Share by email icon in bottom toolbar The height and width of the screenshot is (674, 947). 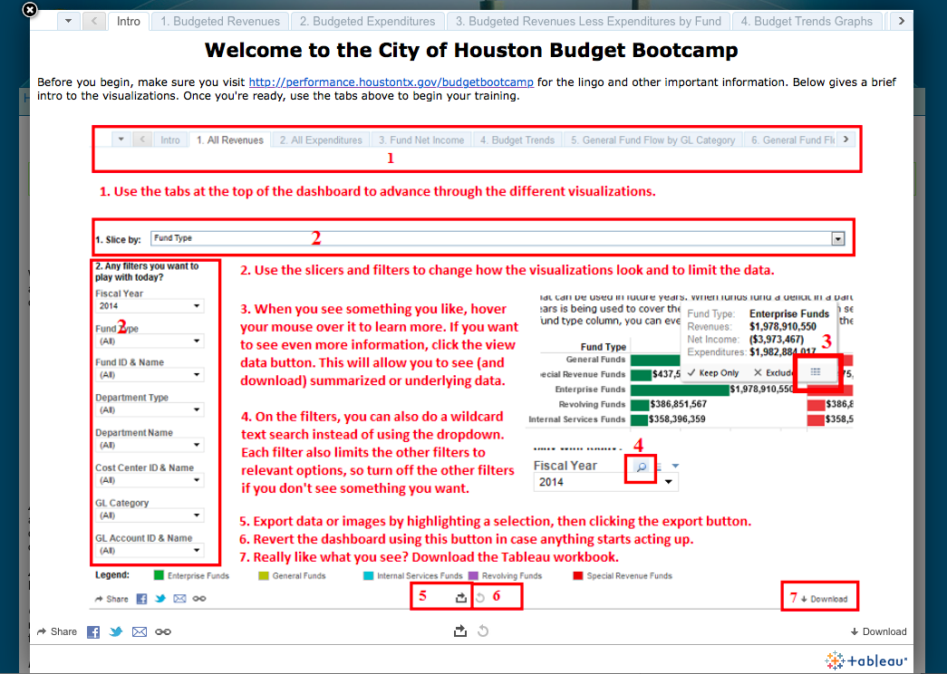pyautogui.click(x=140, y=631)
